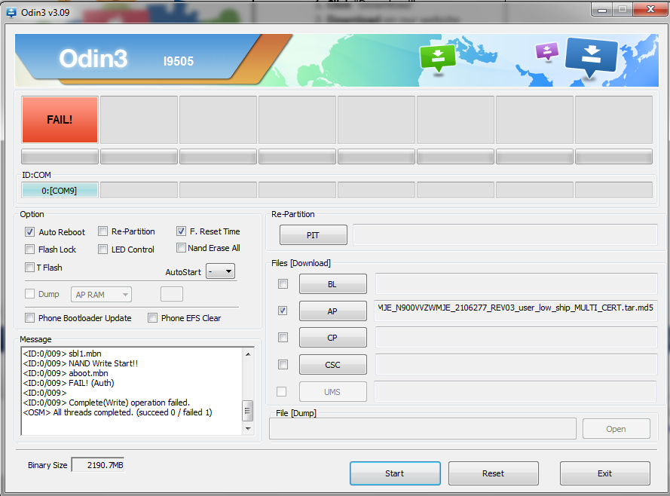Click the PIT file path field
The image size is (670, 496).
click(x=505, y=235)
